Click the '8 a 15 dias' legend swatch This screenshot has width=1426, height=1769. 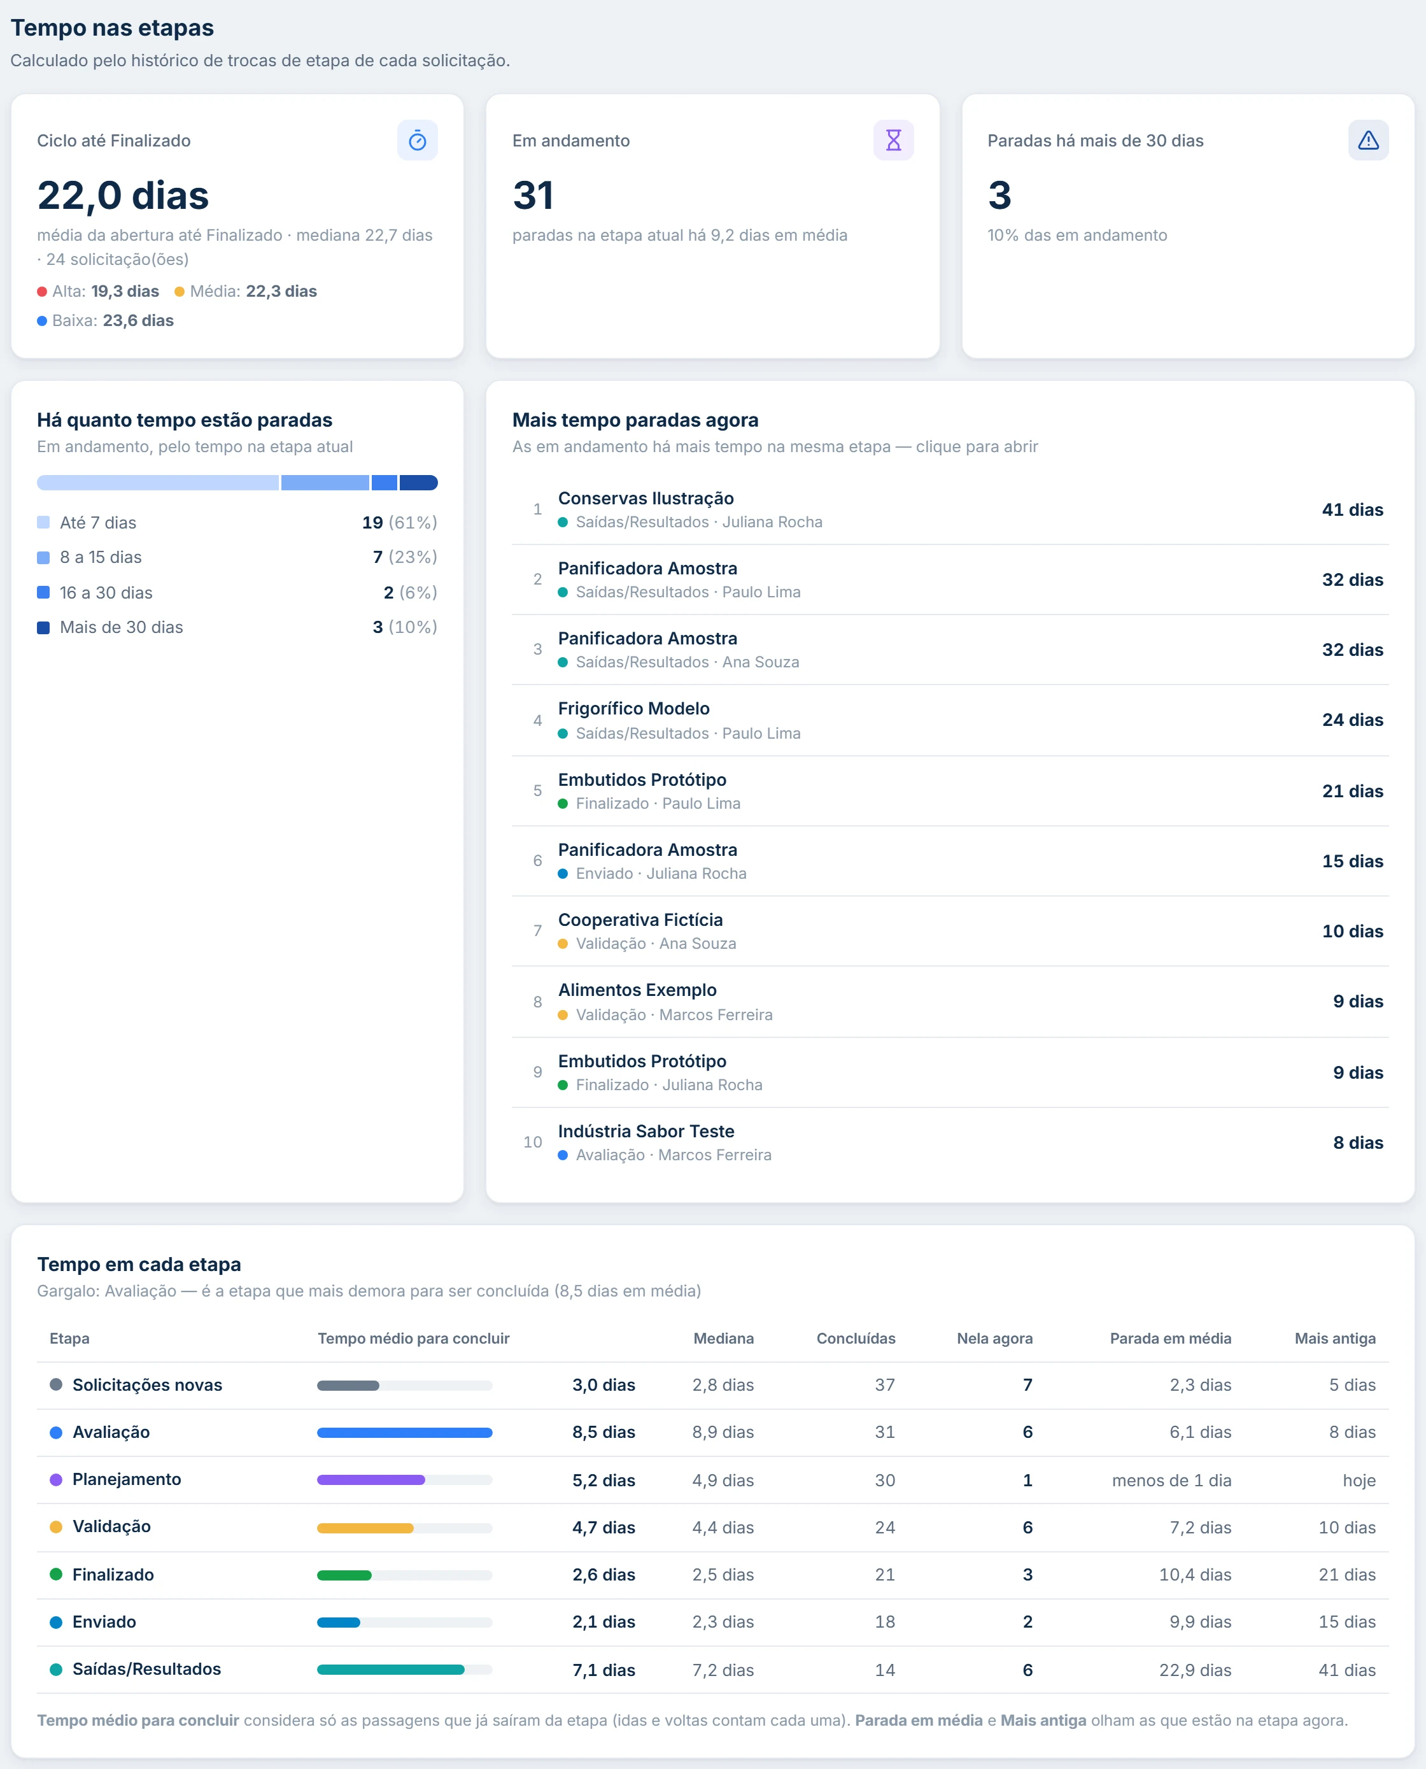43,557
